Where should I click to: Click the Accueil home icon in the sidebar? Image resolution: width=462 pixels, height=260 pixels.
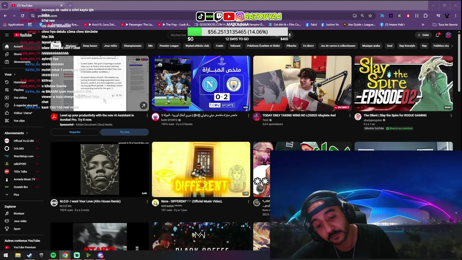[6, 47]
